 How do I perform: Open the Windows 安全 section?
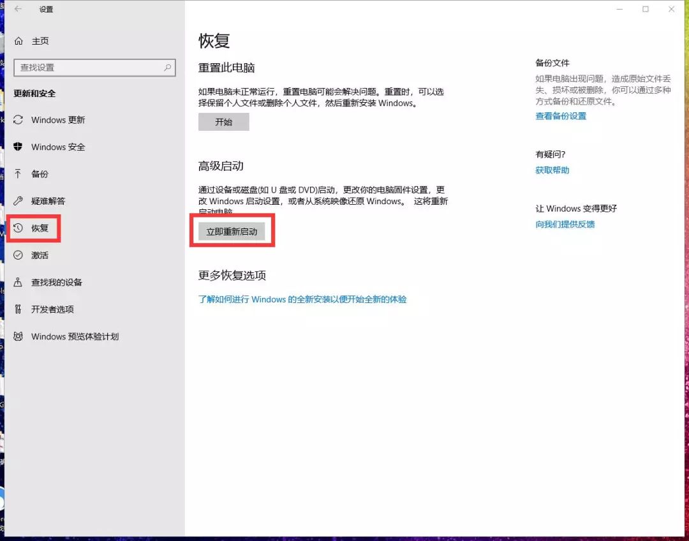(x=58, y=147)
